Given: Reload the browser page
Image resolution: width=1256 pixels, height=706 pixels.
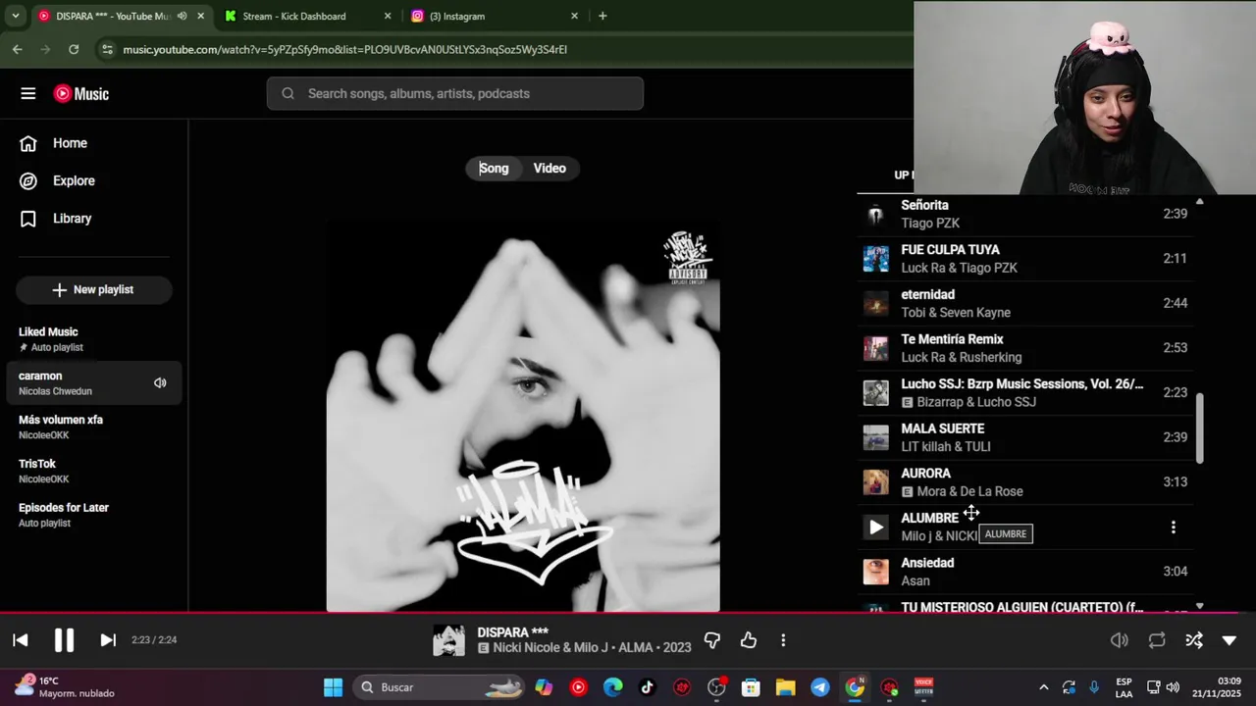Looking at the screenshot, I should click(x=74, y=49).
